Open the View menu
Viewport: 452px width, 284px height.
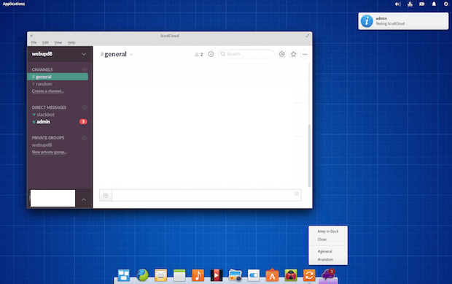pos(58,42)
